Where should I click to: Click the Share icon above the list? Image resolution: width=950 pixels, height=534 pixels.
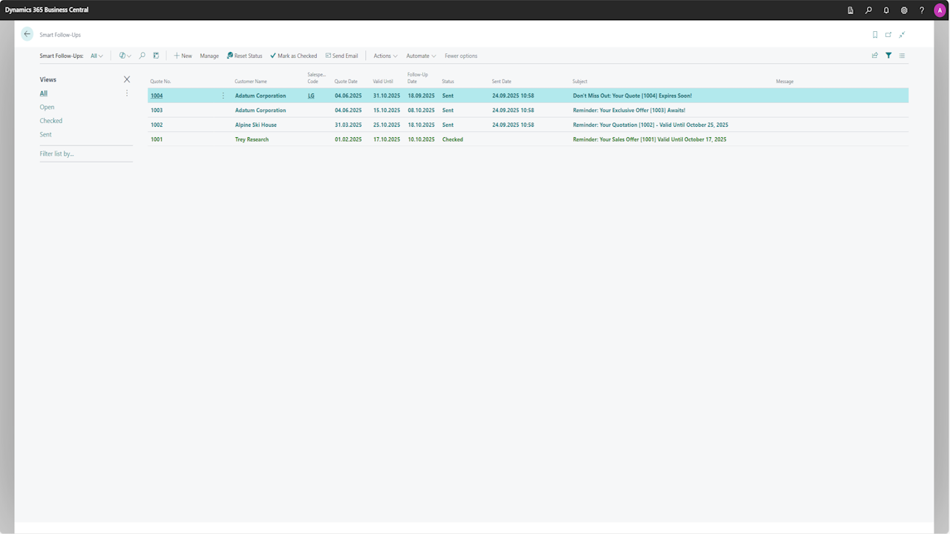875,56
